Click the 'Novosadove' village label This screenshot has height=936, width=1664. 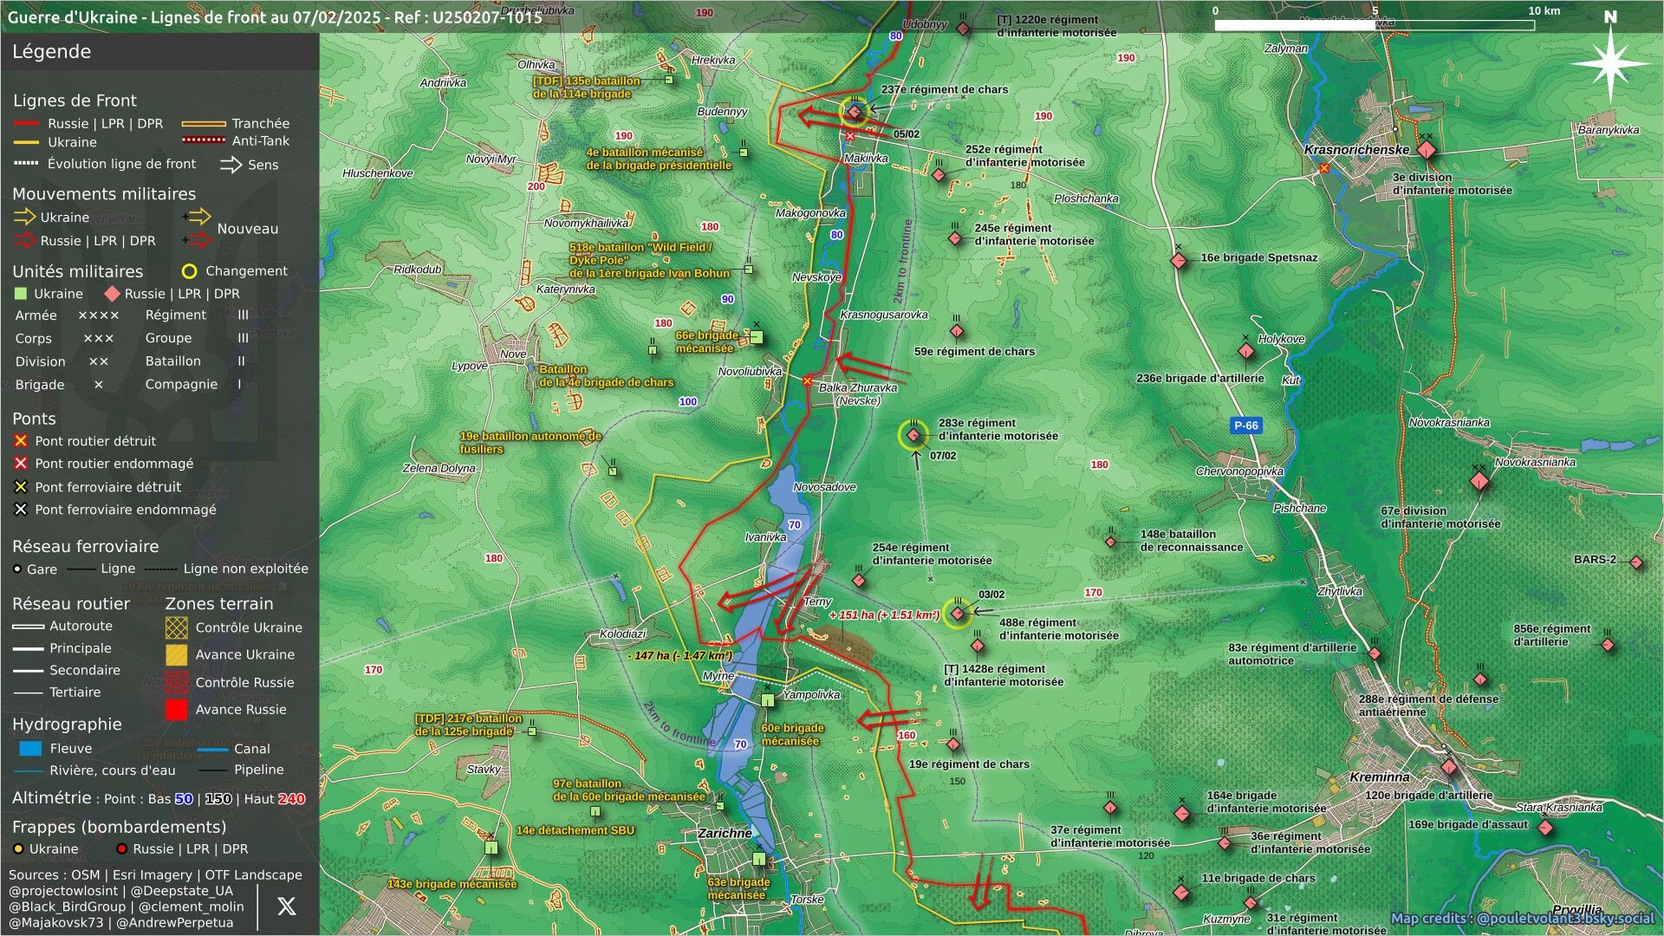point(824,488)
